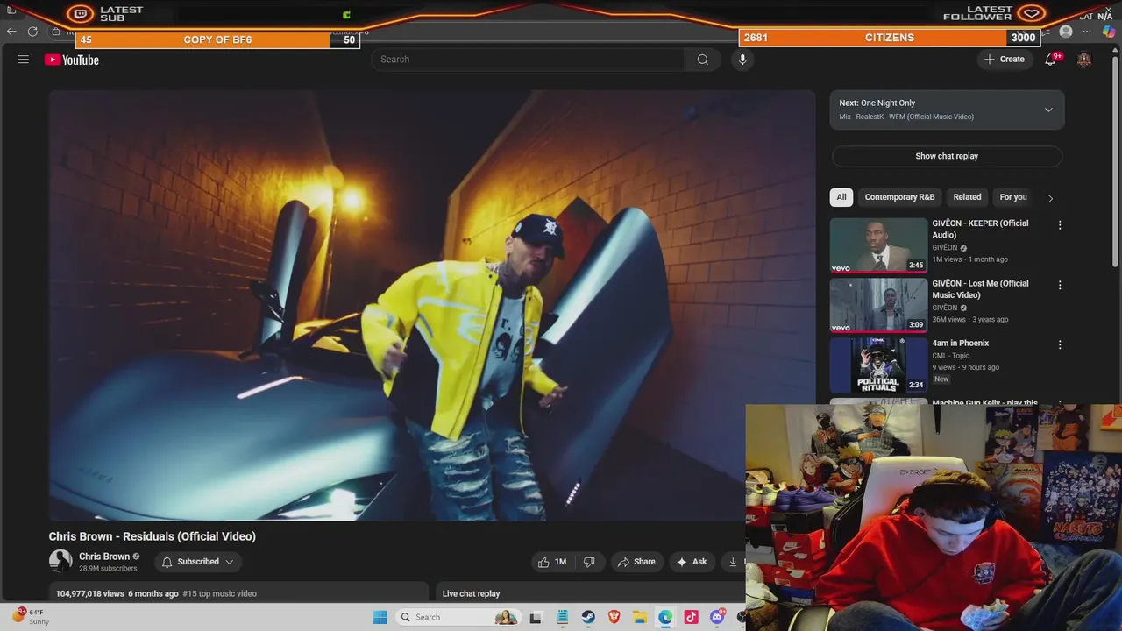The image size is (1122, 631).
Task: Open Steam from the taskbar
Action: [x=588, y=617]
